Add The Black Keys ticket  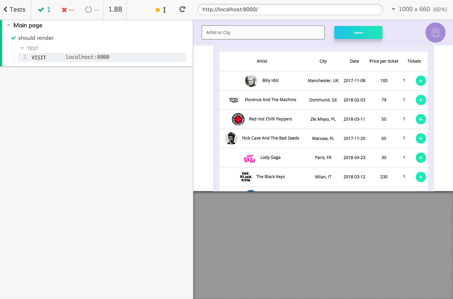(421, 177)
